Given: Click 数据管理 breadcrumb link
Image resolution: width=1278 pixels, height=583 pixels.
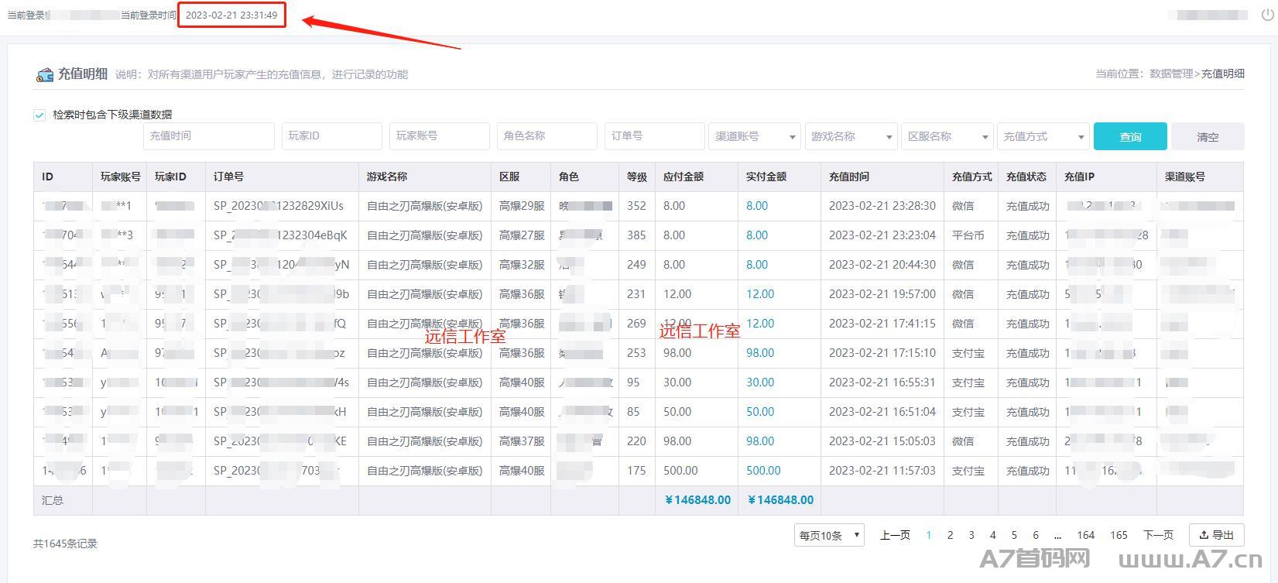Looking at the screenshot, I should [1171, 74].
